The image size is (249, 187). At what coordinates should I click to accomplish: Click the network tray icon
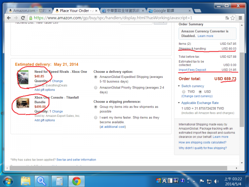coord(209,181)
